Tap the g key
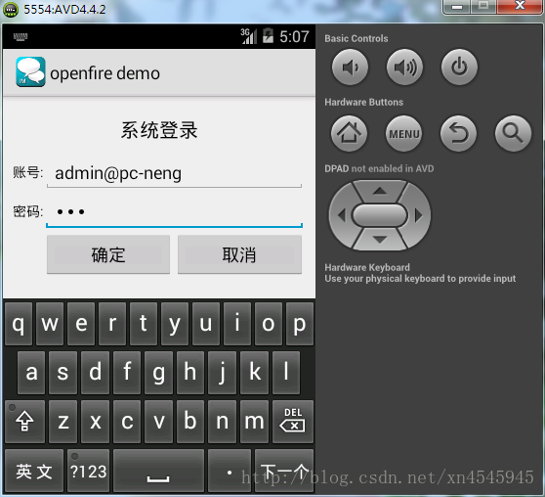This screenshot has width=545, height=497. click(x=159, y=373)
